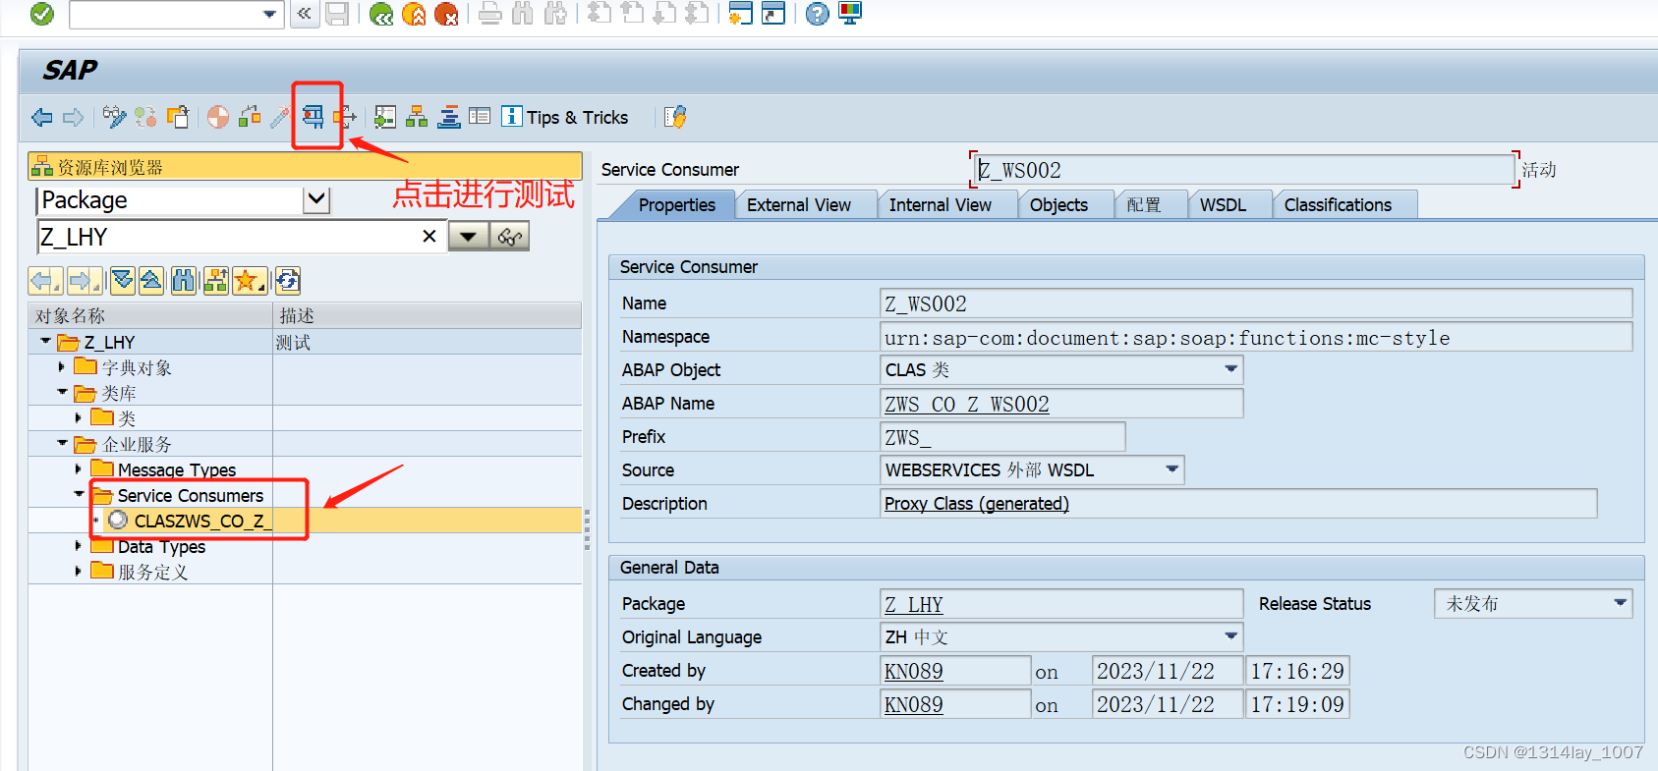
Task: Click the Generate Shortcut window icon
Action: (773, 14)
